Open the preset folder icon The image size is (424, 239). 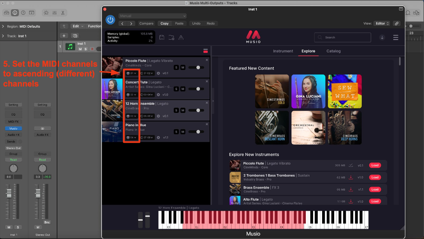pos(172,38)
